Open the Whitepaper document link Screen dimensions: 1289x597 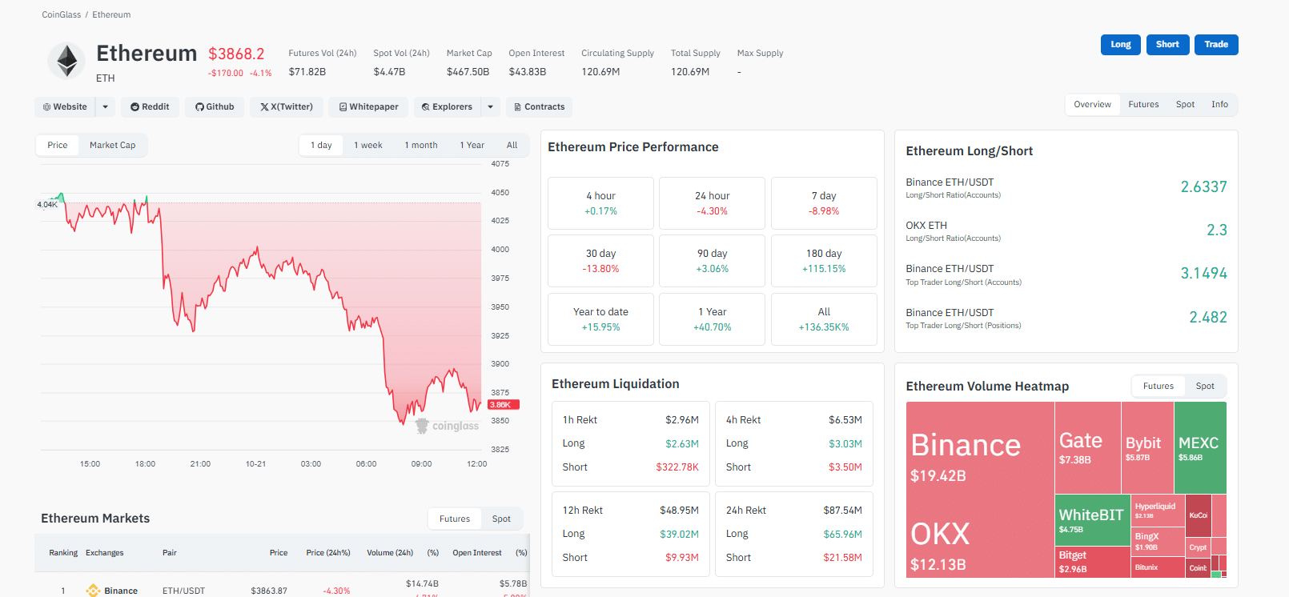(368, 106)
